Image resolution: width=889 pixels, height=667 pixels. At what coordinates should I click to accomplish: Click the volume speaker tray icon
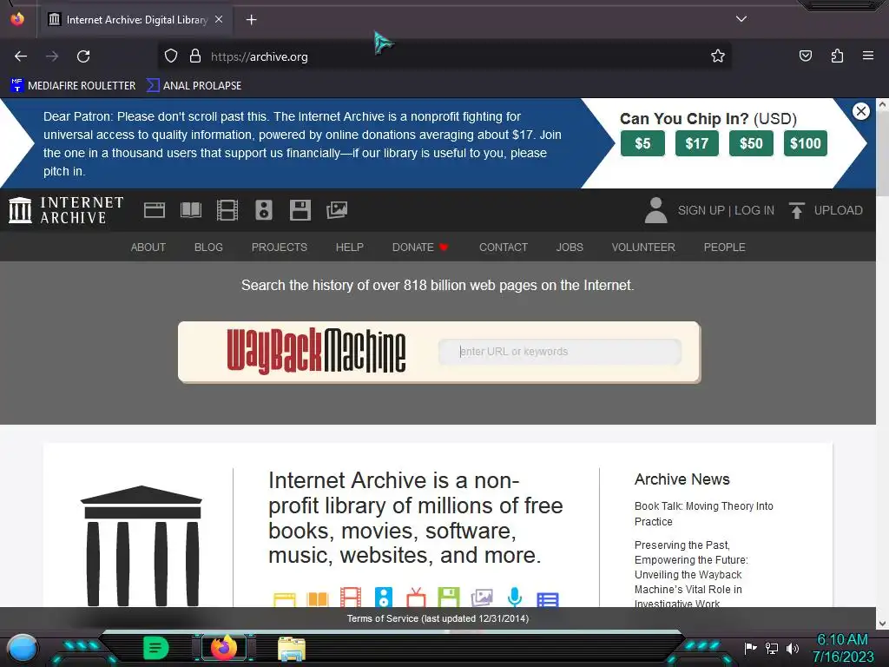(793, 648)
